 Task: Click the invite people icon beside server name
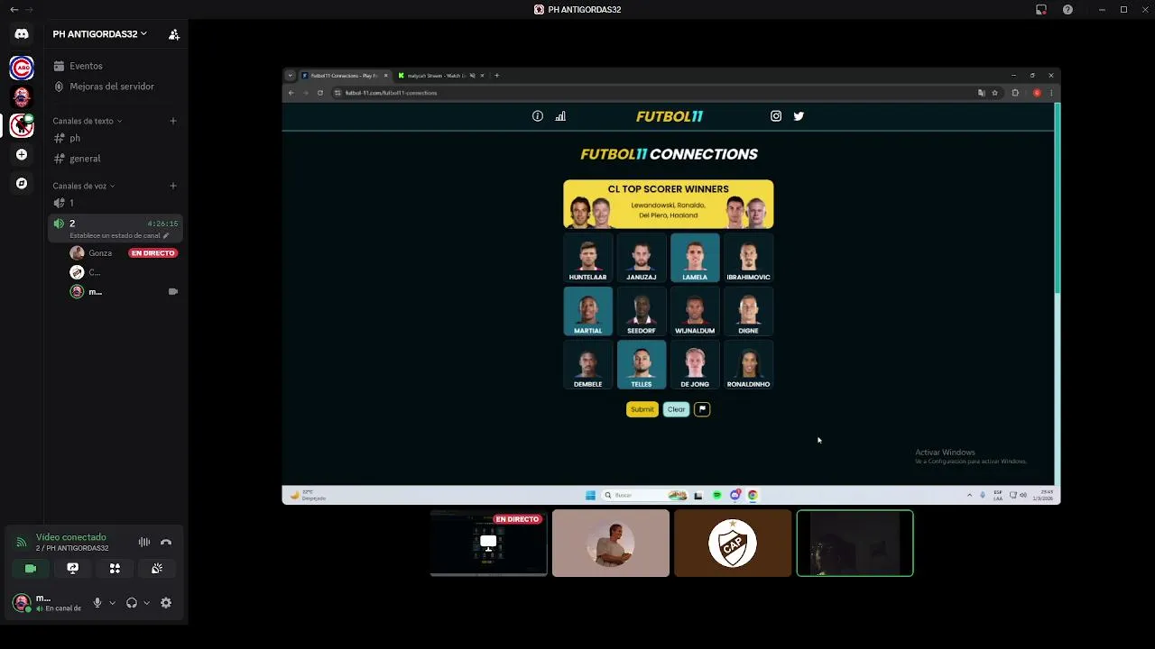point(174,34)
